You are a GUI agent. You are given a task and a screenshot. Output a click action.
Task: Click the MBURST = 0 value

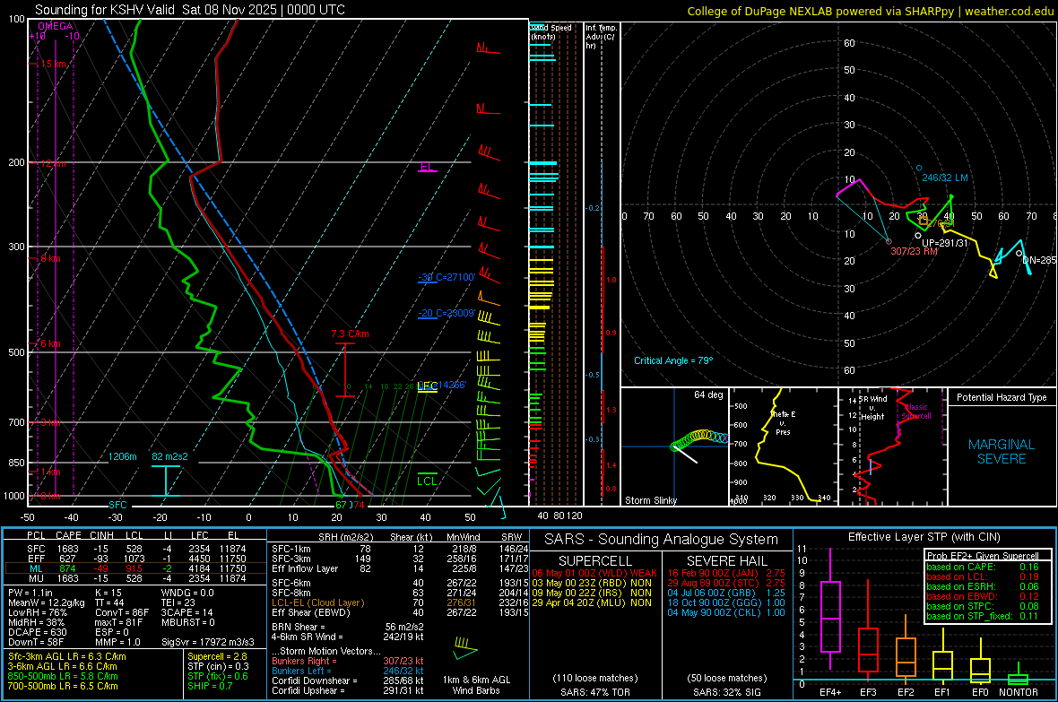pos(188,622)
